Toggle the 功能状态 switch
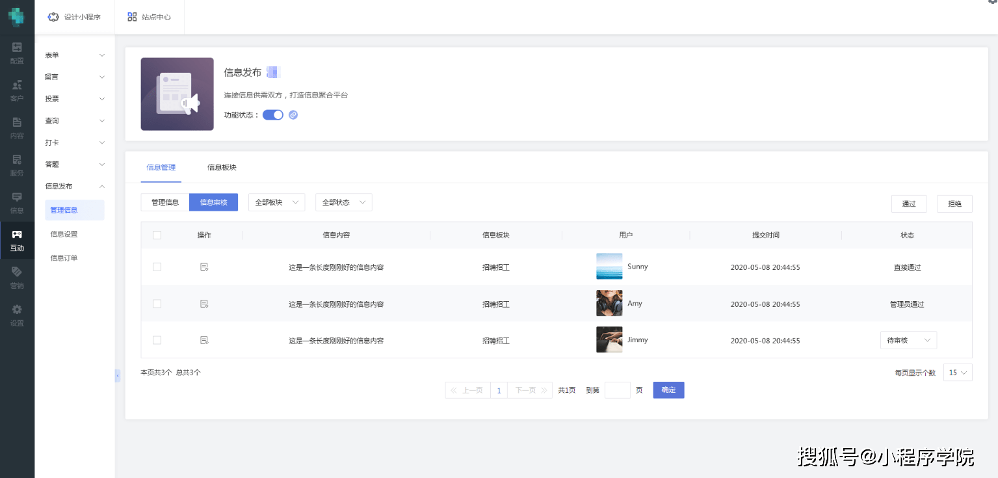 click(x=273, y=115)
